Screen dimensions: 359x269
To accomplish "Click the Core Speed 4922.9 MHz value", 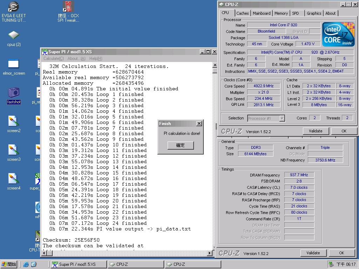I will click(x=263, y=86).
